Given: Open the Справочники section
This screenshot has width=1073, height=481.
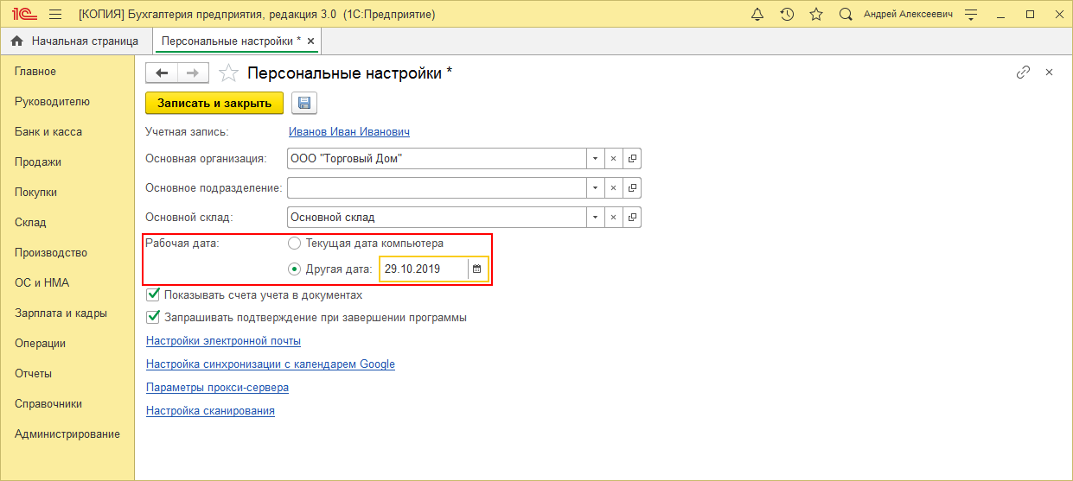Looking at the screenshot, I should tap(48, 404).
